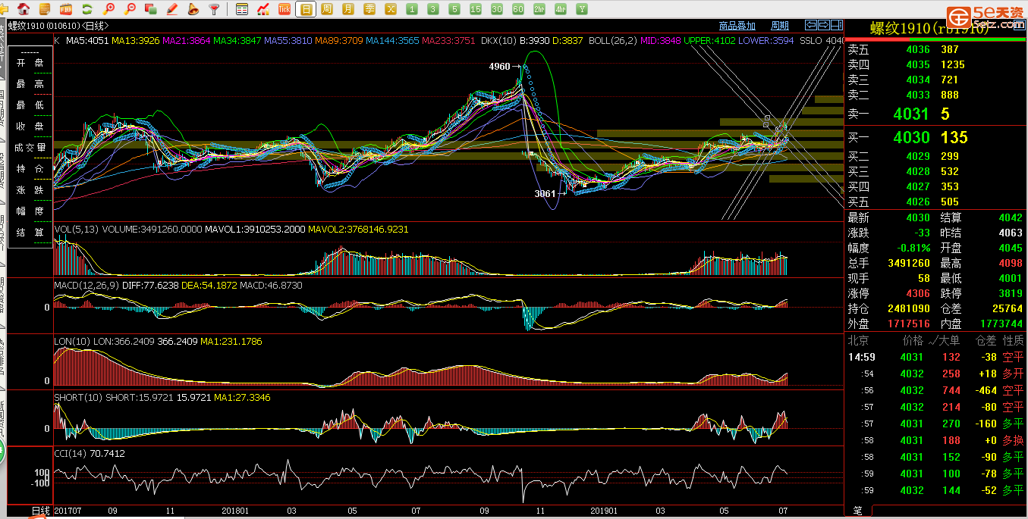Select 2hr period button
The image size is (1028, 519).
539,9
